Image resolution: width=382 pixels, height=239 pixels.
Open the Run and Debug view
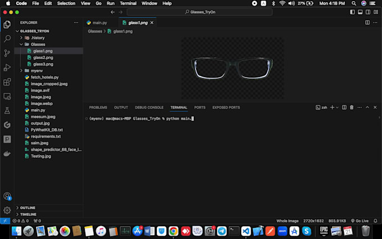7,67
